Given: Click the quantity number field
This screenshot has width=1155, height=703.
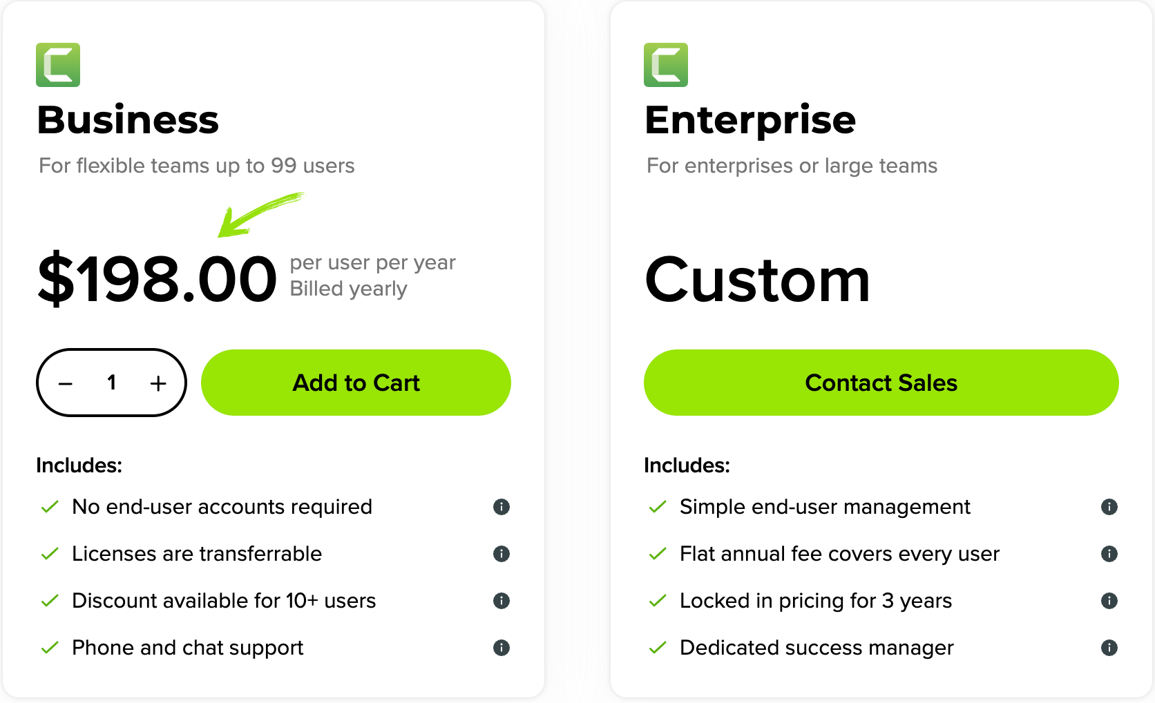Looking at the screenshot, I should tap(112, 383).
